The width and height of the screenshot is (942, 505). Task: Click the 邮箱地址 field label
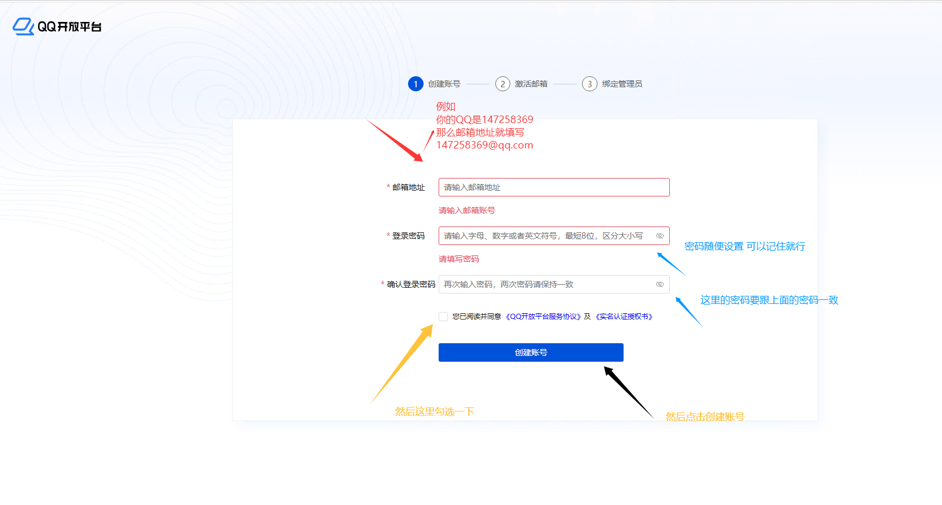click(409, 187)
